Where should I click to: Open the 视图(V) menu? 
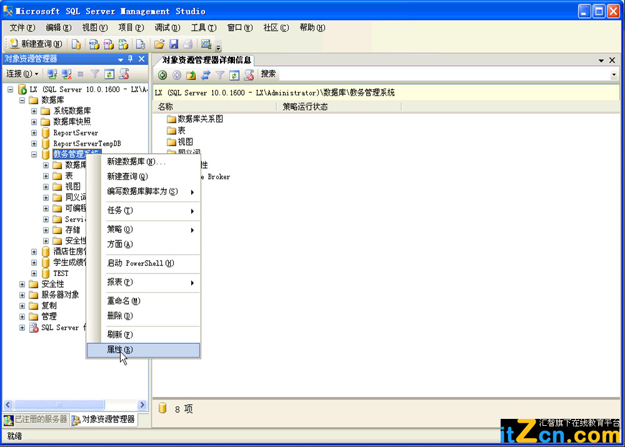click(x=95, y=27)
